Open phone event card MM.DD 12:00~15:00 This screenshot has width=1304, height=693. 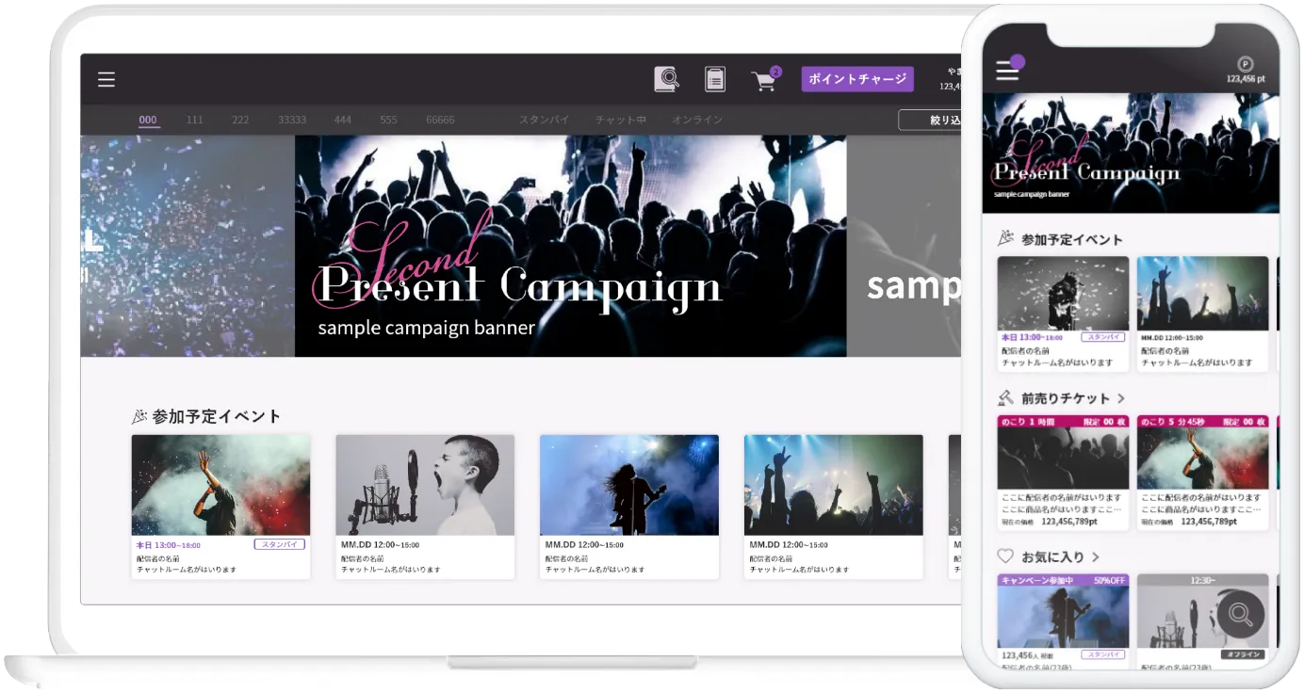1203,314
